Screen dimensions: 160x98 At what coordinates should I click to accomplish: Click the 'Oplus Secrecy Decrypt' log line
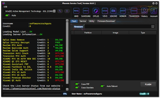[x=31, y=42]
